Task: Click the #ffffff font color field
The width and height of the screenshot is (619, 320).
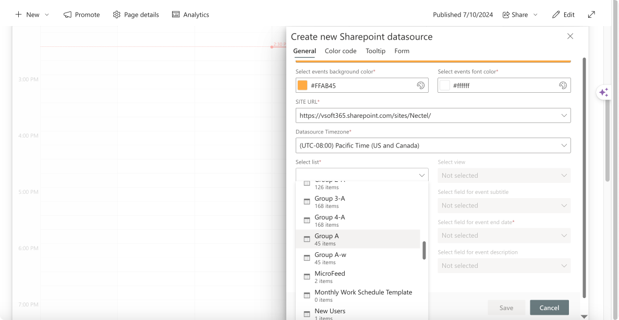Action: (504, 85)
